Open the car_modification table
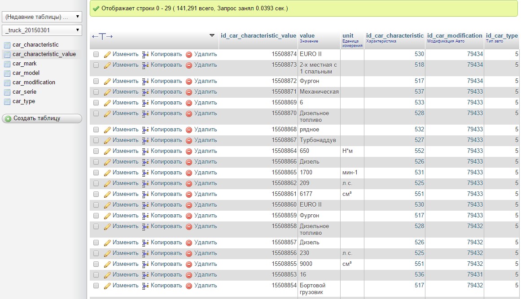521x299 pixels. click(34, 82)
